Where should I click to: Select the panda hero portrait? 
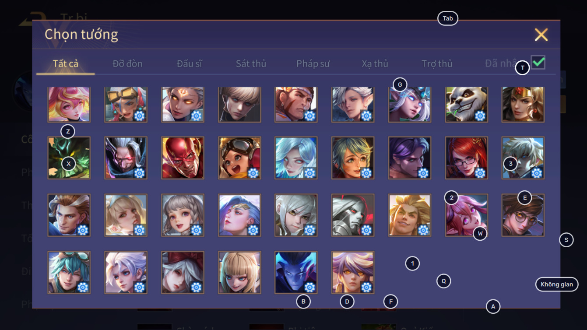[467, 104]
